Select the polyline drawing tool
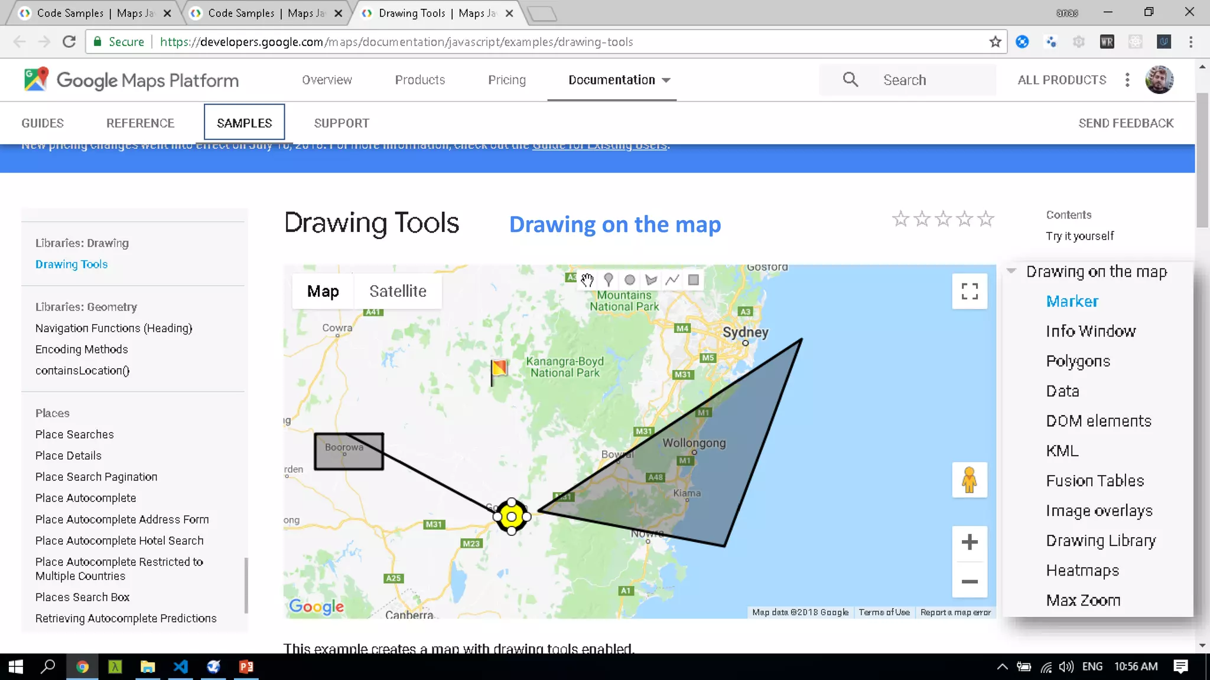The image size is (1210, 680). (x=672, y=280)
